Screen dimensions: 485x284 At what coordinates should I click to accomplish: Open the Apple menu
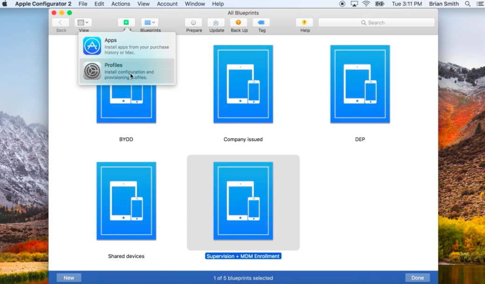tap(5, 4)
